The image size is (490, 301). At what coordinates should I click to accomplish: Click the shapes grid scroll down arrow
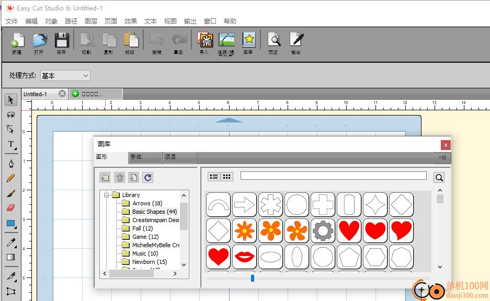point(440,267)
